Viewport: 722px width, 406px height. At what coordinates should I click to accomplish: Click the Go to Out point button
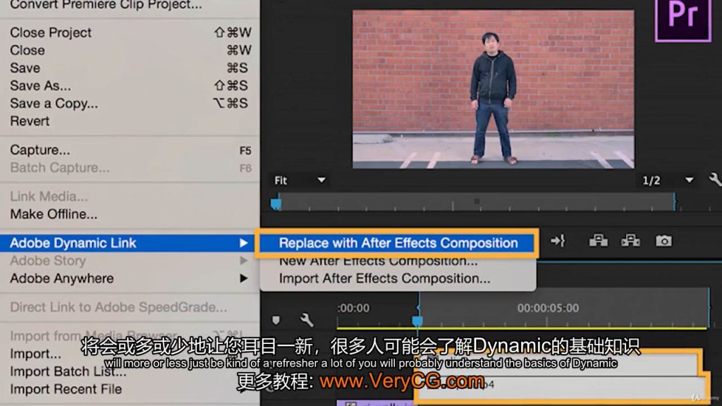click(x=558, y=241)
